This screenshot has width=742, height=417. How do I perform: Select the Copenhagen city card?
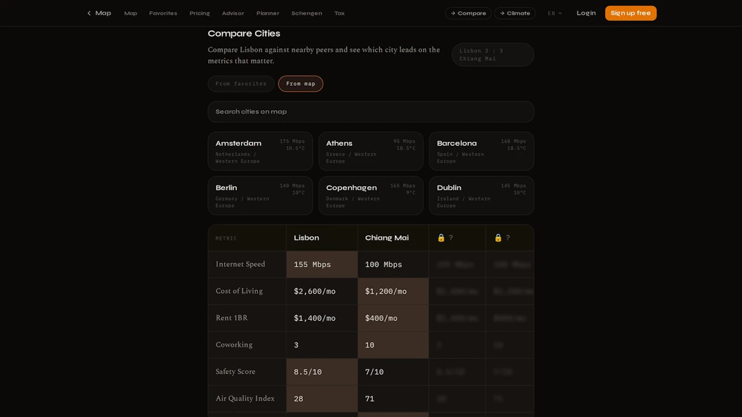371,196
